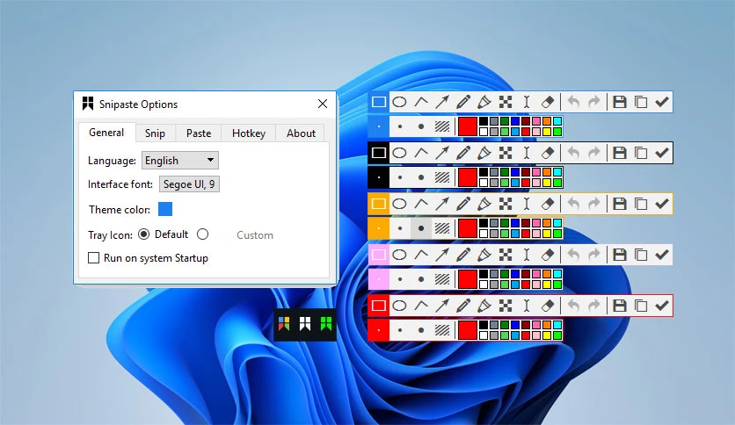Choose smallest line width dot in blue toolbar
Image resolution: width=735 pixels, height=425 pixels.
point(379,126)
